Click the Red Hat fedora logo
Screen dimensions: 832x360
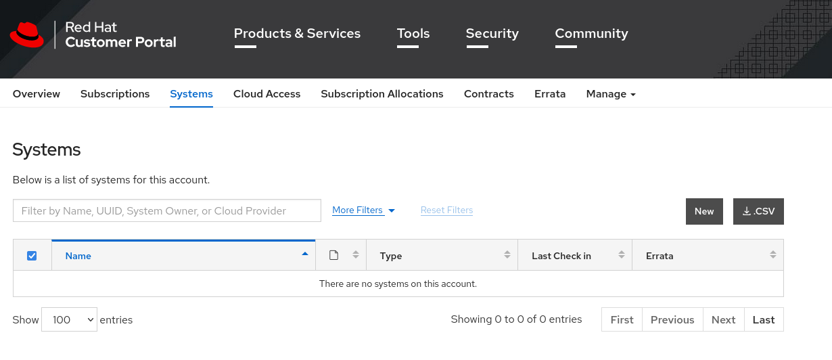(26, 35)
